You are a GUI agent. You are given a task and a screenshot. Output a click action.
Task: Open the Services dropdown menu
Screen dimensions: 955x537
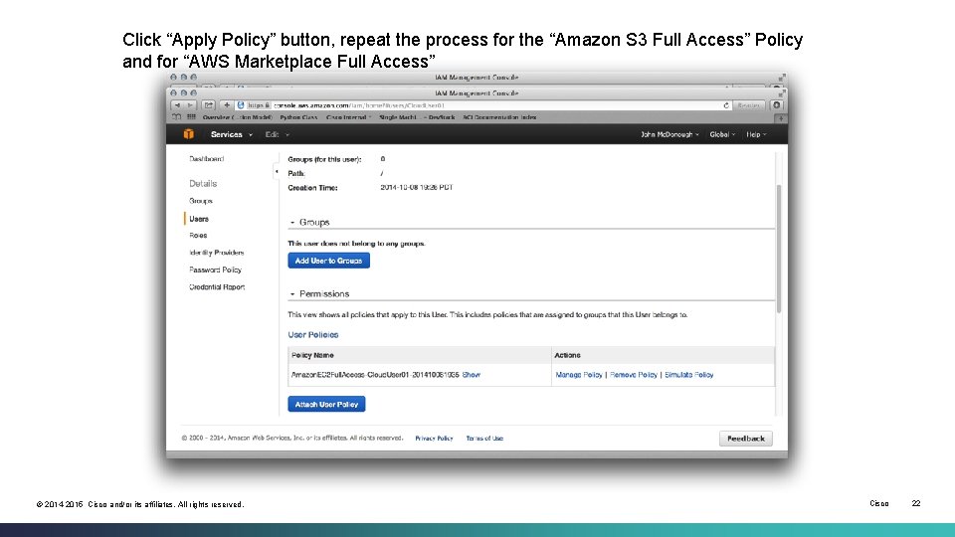click(231, 134)
